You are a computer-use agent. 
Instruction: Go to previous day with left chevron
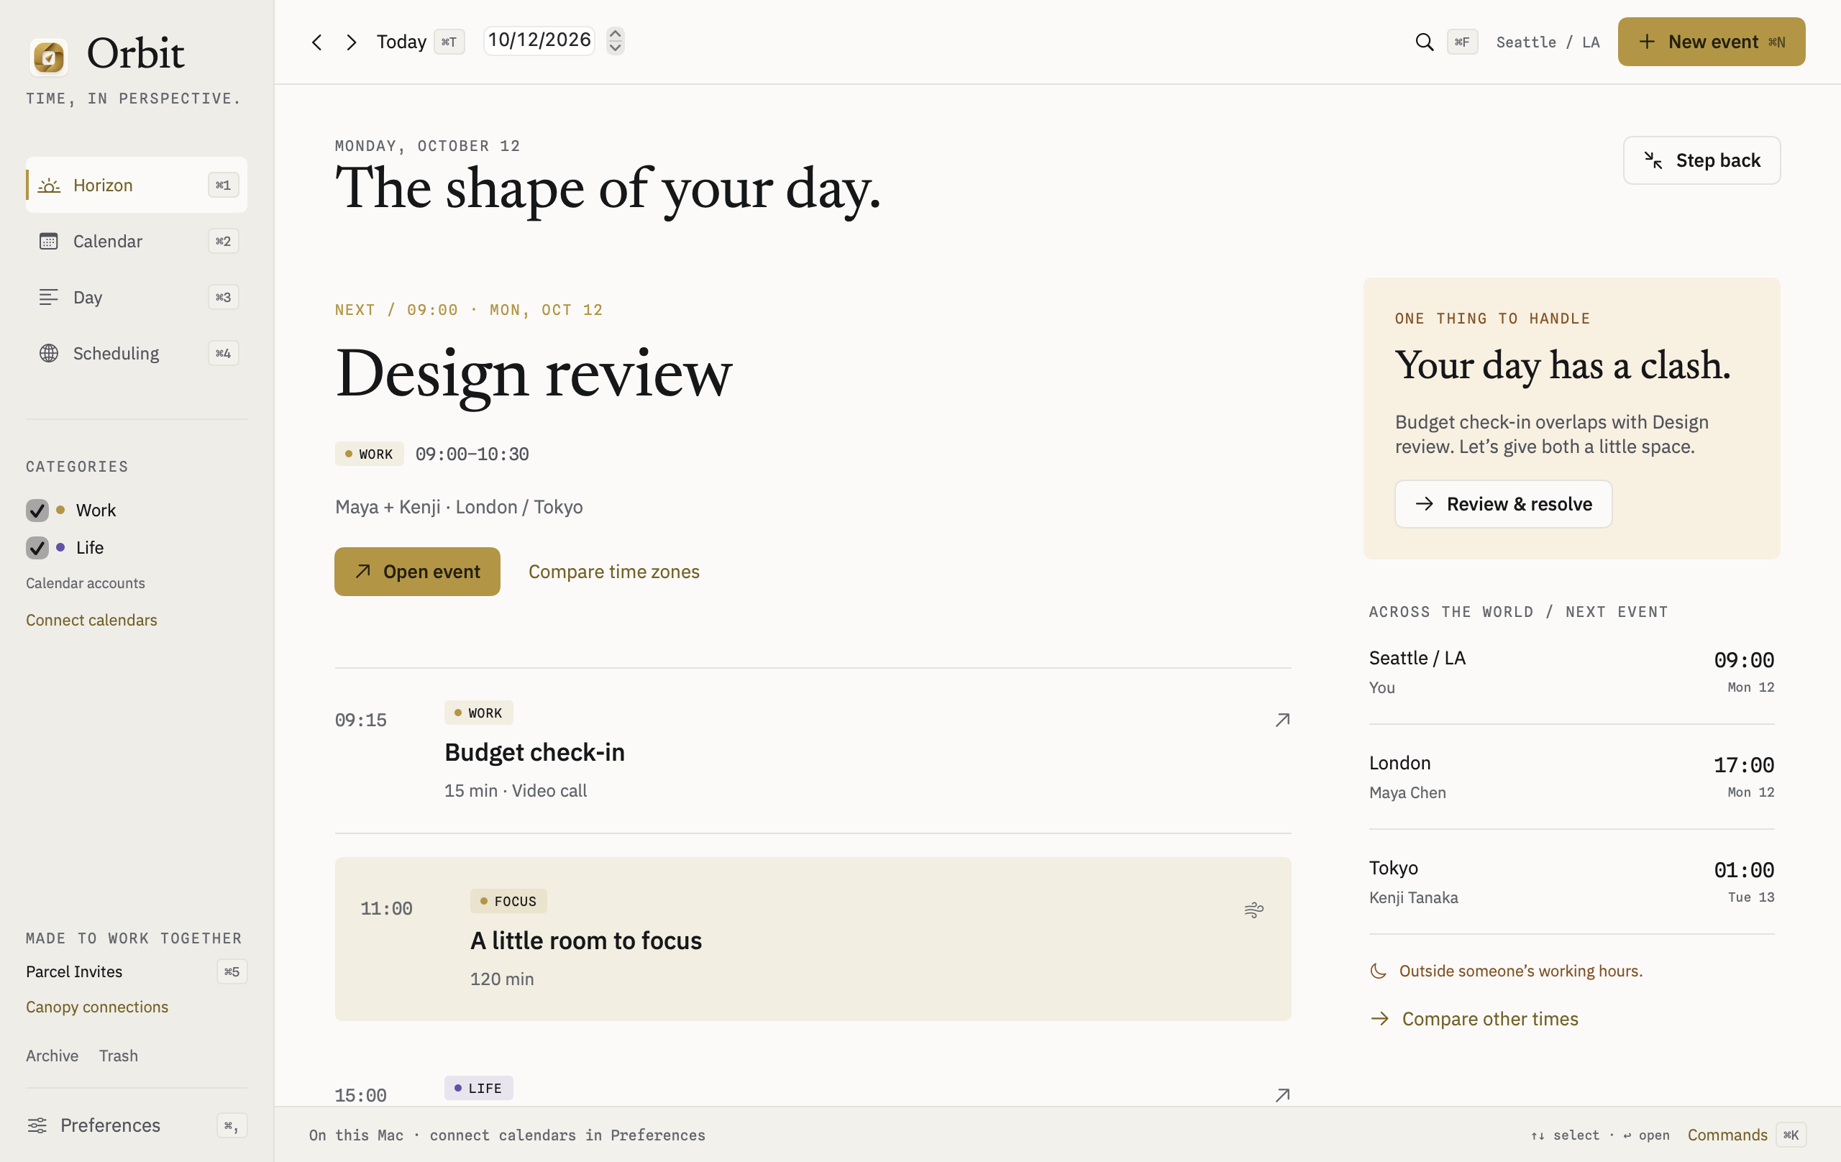316,42
